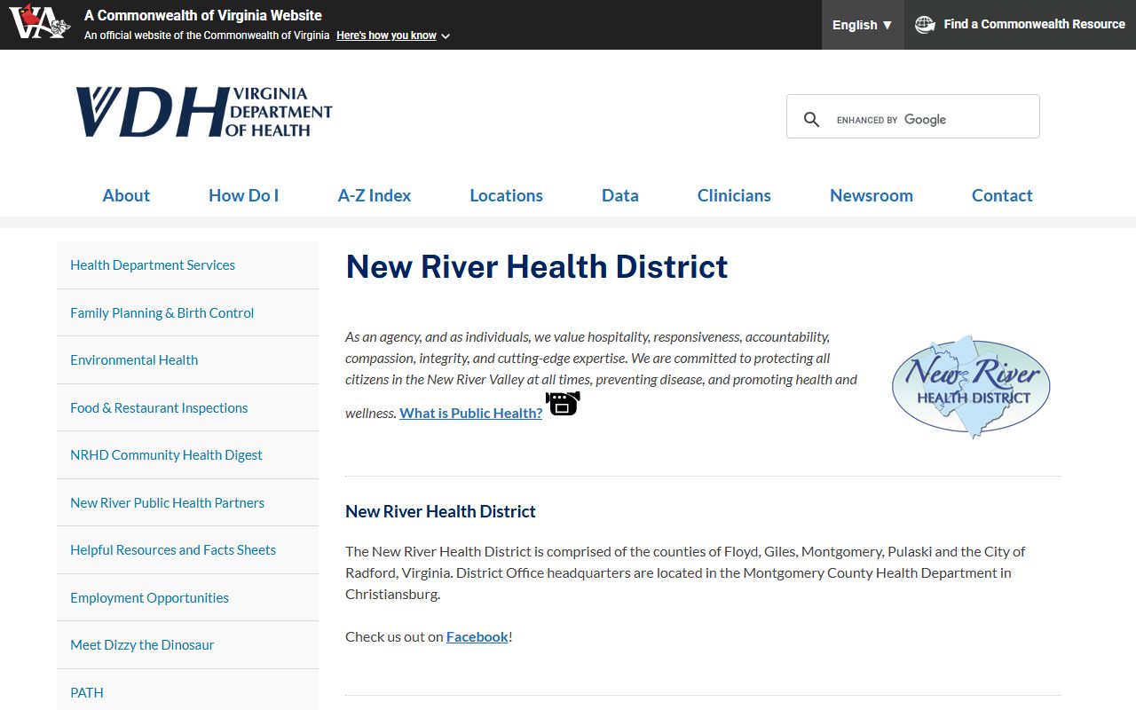Open the English language dropdown
Image resolution: width=1136 pixels, height=710 pixels.
coord(863,25)
